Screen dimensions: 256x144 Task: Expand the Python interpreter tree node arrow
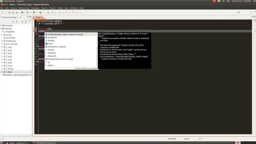(x=2, y=75)
